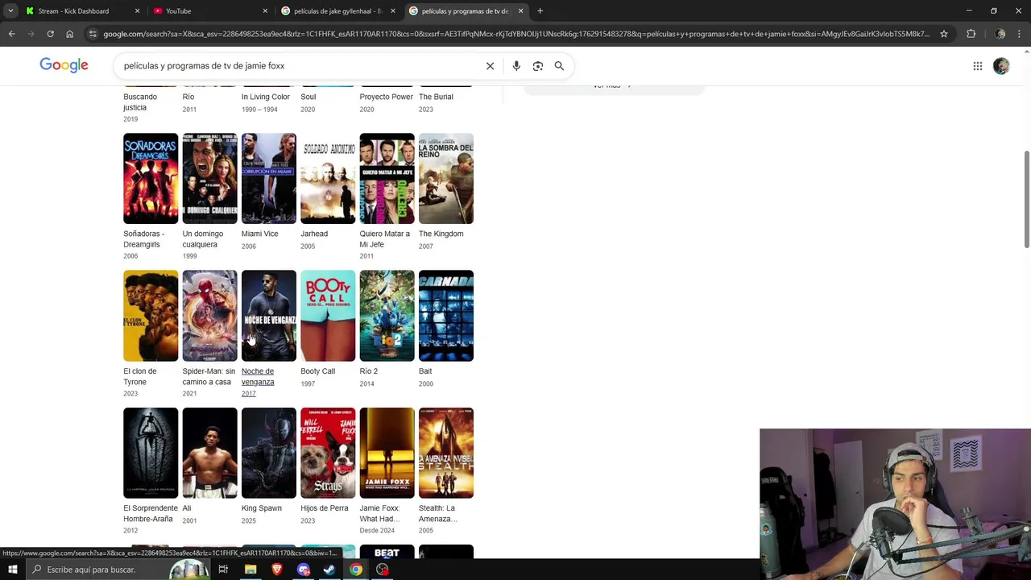
Task: Open the tab search dropdown arrow
Action: (x=10, y=11)
